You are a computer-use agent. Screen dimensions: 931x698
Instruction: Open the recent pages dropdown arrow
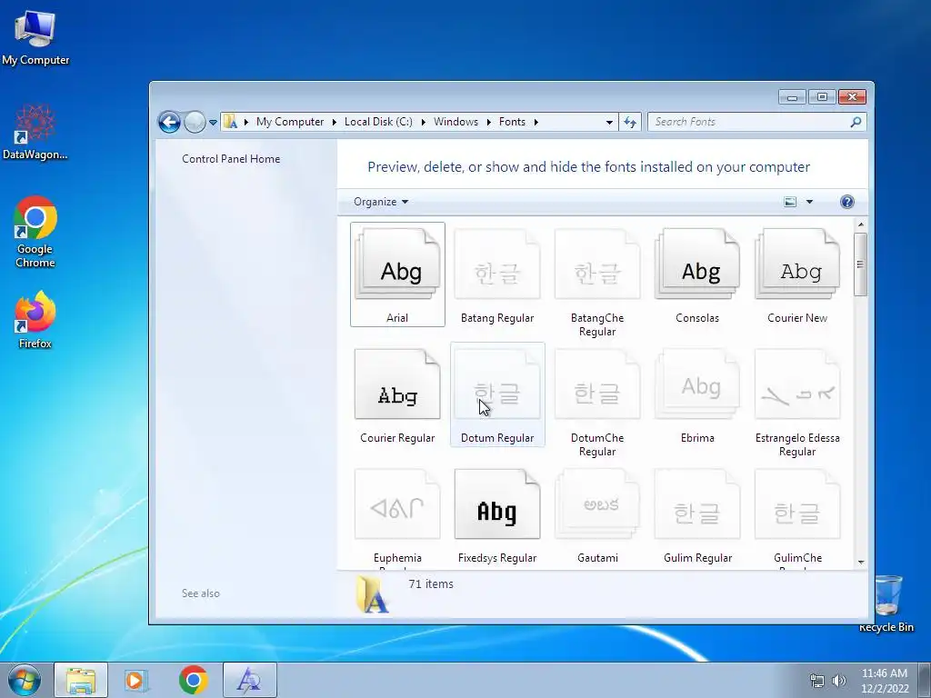coord(213,123)
